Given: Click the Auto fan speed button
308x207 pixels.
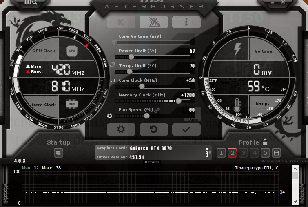Looking at the screenshot, I should pyautogui.click(x=194, y=120).
